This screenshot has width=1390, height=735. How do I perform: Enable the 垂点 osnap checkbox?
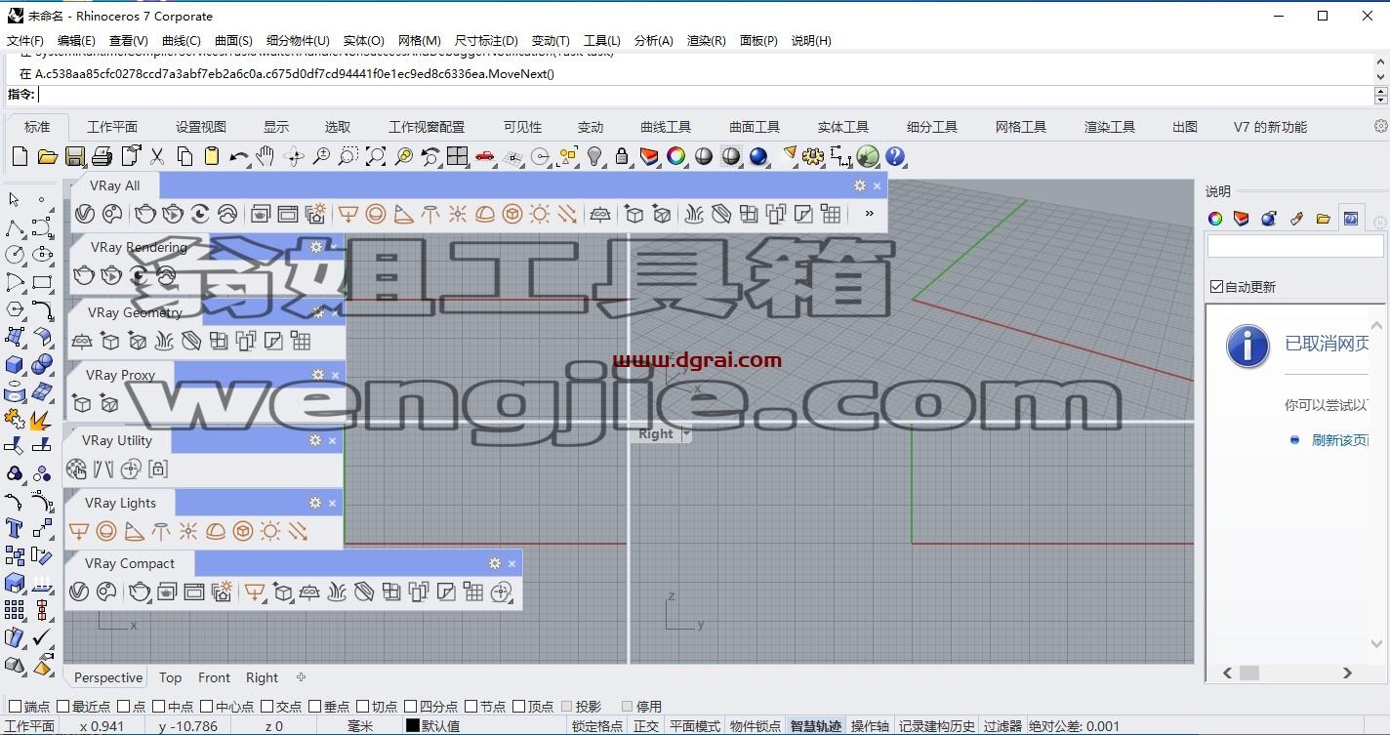[315, 706]
